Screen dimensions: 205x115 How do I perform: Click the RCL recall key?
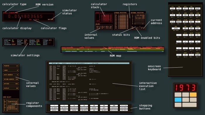coord(192,22)
